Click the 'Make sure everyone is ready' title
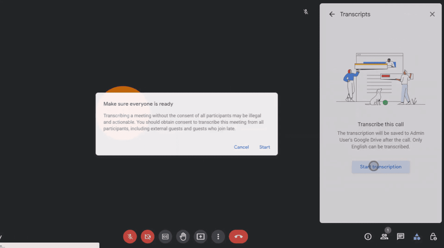The height and width of the screenshot is (248, 444). pyautogui.click(x=138, y=104)
